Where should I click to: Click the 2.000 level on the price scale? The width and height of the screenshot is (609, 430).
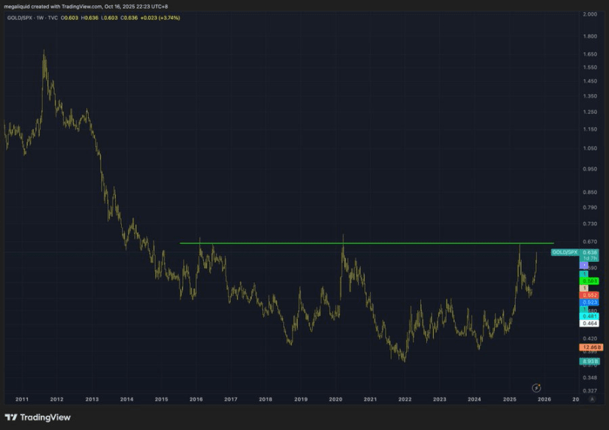point(590,14)
